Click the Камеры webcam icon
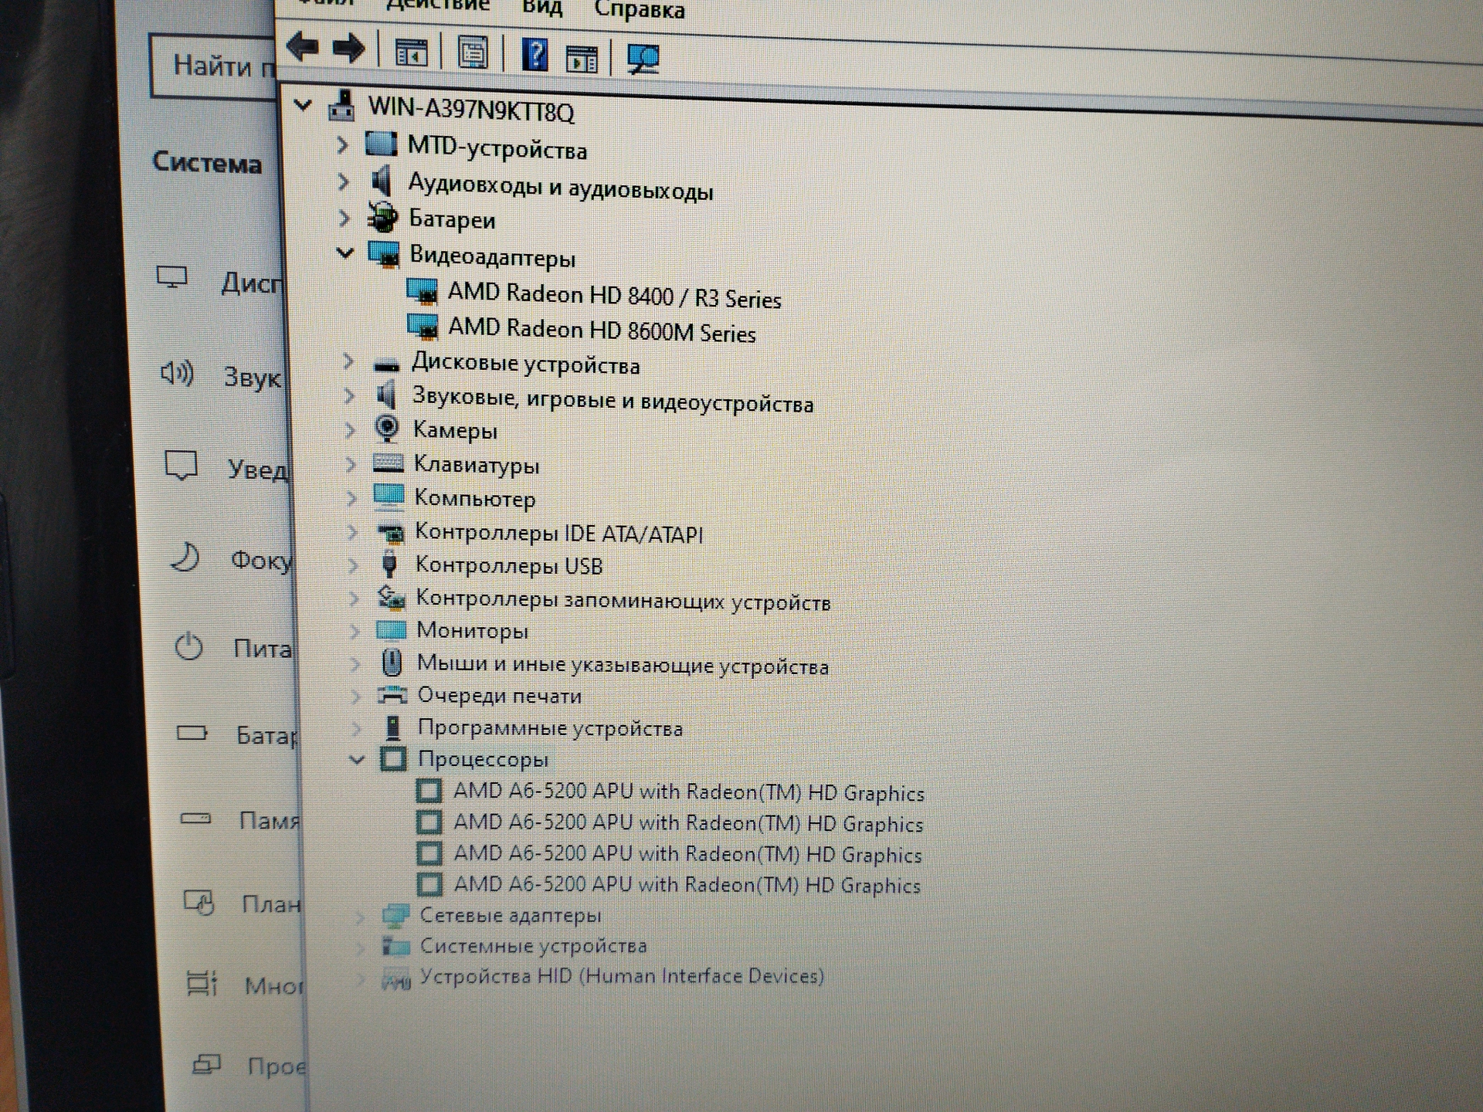 (x=386, y=428)
